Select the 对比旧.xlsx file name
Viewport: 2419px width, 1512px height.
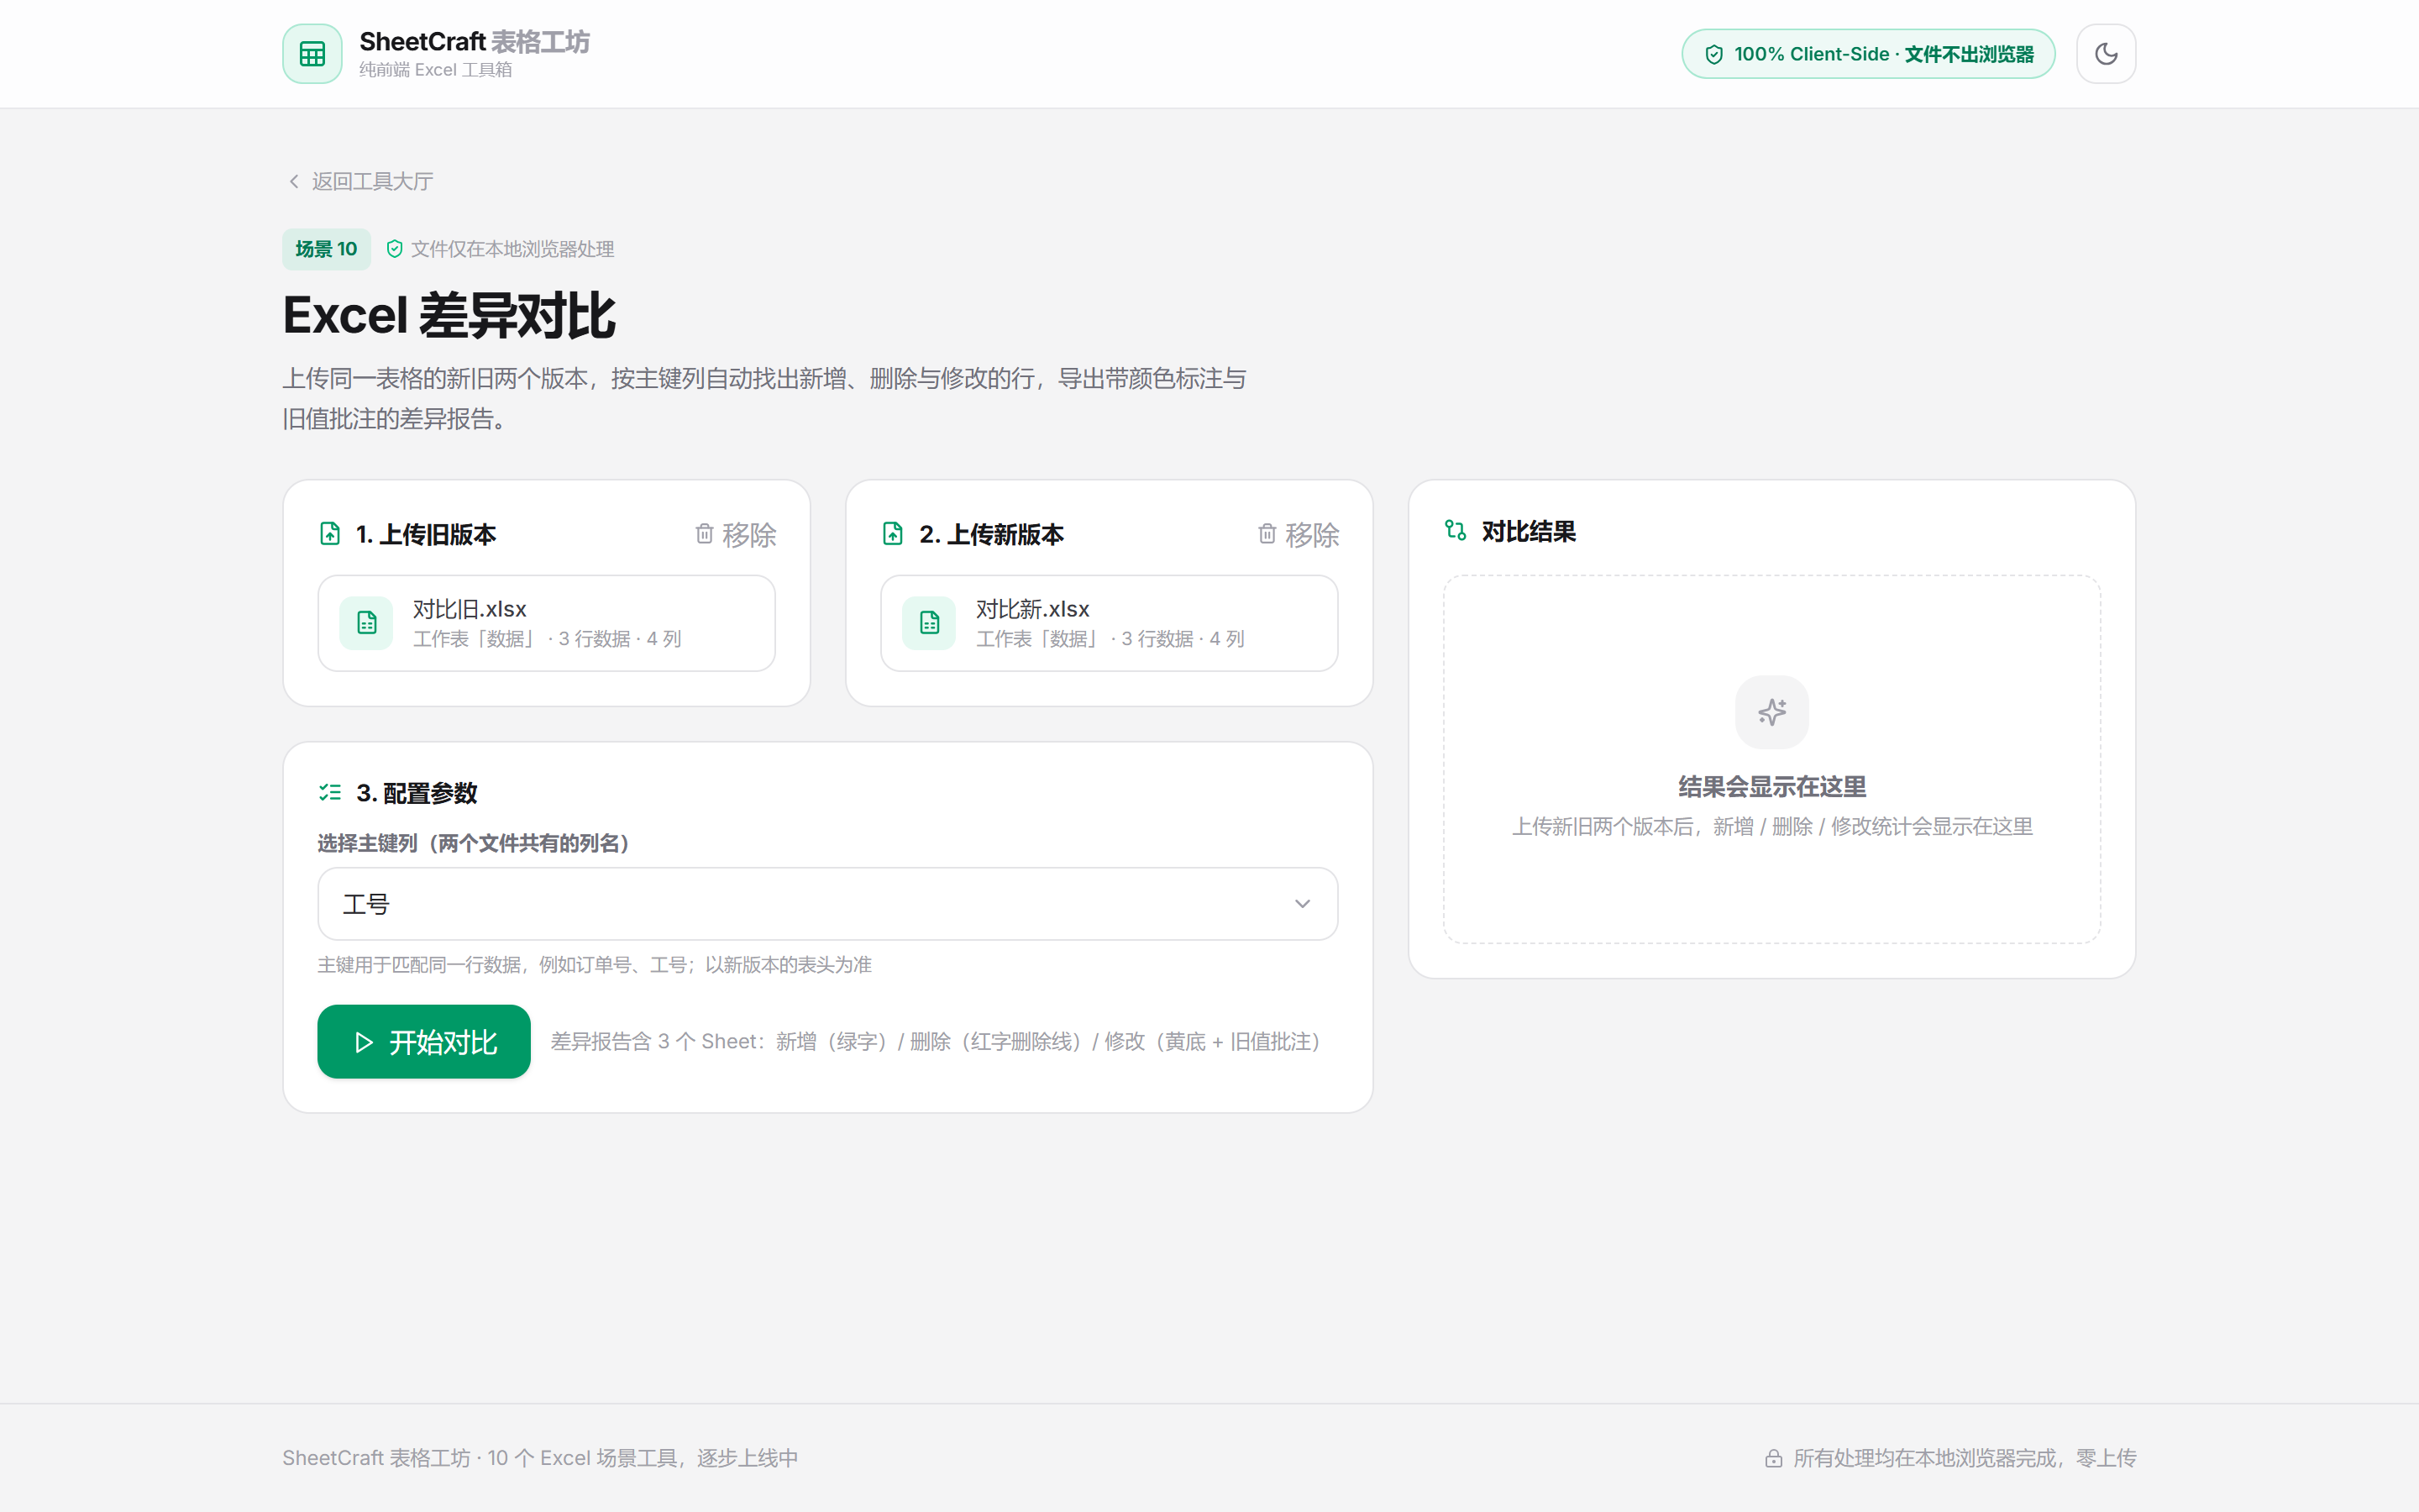[470, 609]
